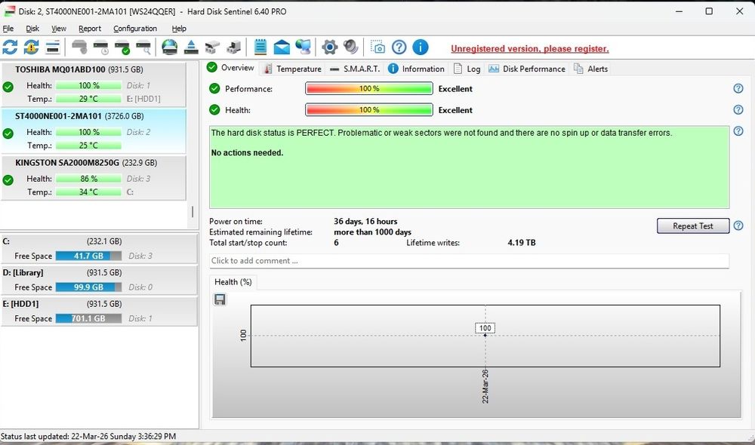Click the '4.19 TB' lifetime writes value
The height and width of the screenshot is (445, 755).
[522, 242]
